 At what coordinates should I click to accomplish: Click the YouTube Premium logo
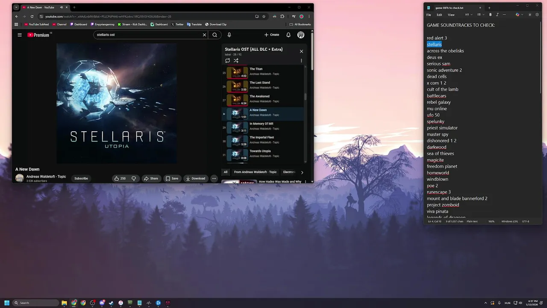click(x=38, y=35)
